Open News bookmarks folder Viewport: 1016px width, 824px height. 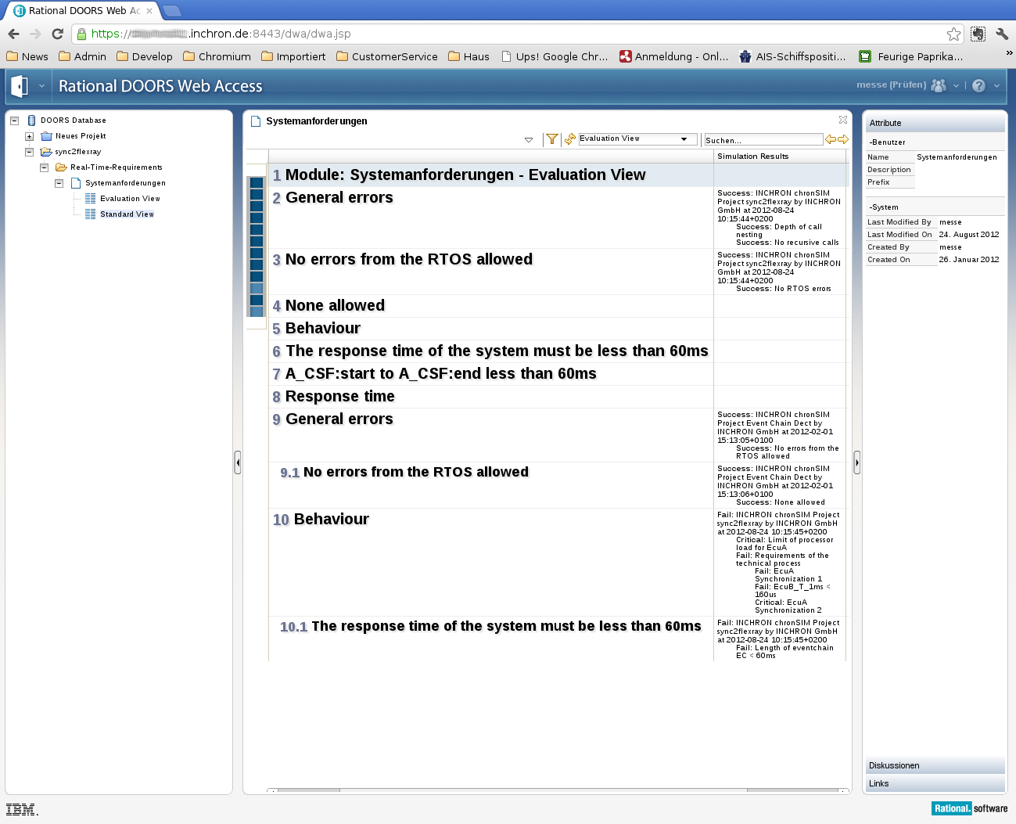coord(27,56)
